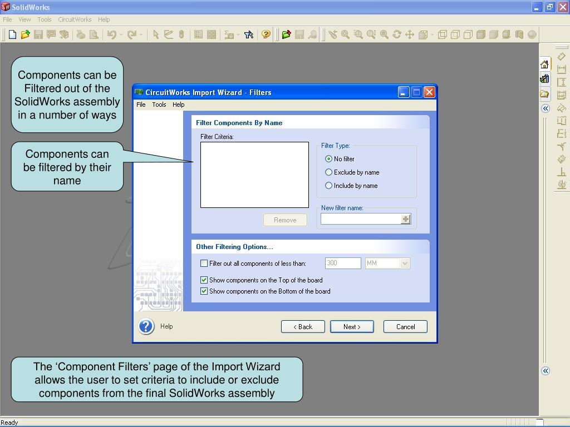Click the Print Preview icon
Screen dimensions: 570x427
(x=94, y=34)
